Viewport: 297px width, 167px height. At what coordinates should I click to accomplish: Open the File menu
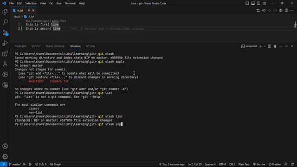point(11,3)
